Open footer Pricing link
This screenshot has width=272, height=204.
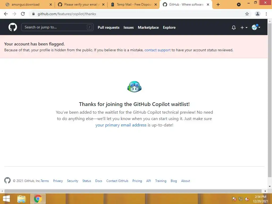coord(137,181)
